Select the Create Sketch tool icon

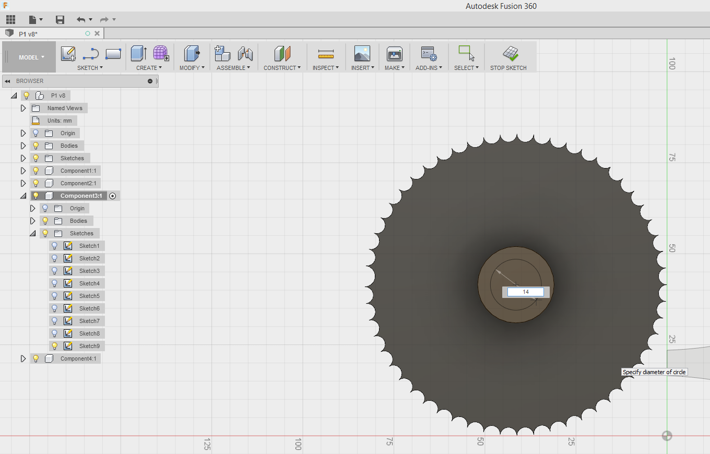68,53
